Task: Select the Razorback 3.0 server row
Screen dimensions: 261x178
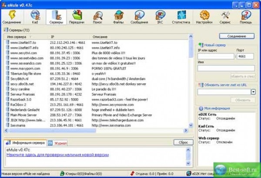Action: coord(22,99)
